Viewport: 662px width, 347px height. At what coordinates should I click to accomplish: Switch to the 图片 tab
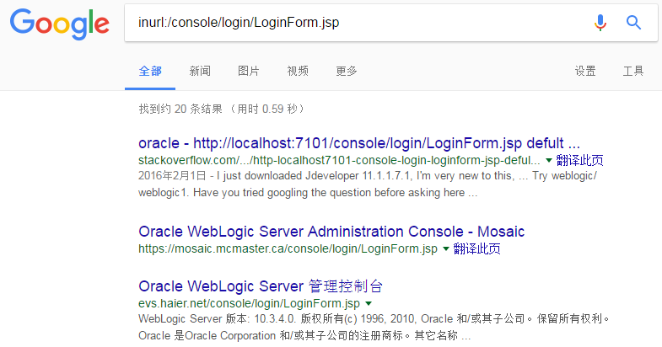click(248, 71)
